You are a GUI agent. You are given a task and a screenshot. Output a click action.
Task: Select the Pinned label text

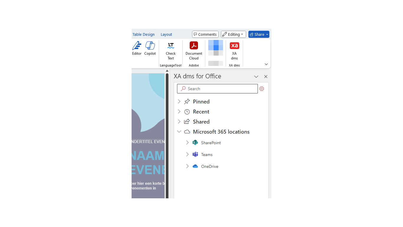[x=201, y=102]
